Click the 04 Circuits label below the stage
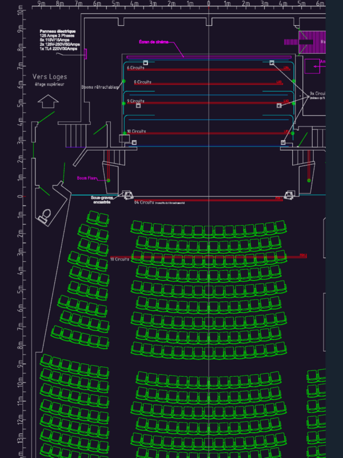Viewport: 343px width, 458px height. point(144,203)
